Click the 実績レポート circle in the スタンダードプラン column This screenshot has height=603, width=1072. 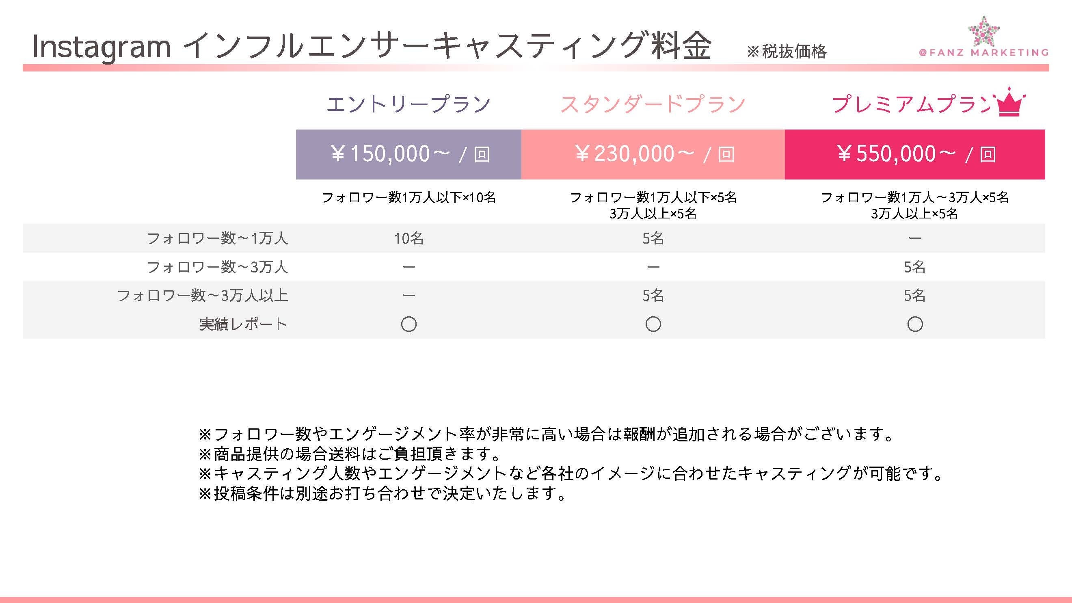[x=653, y=324]
